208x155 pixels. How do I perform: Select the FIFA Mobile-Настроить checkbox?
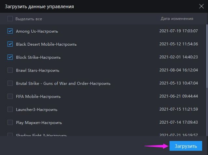[x=10, y=97]
